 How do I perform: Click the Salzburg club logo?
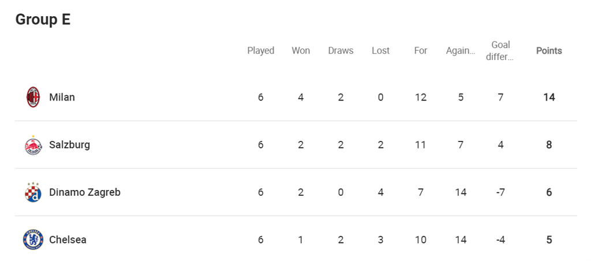tap(33, 145)
